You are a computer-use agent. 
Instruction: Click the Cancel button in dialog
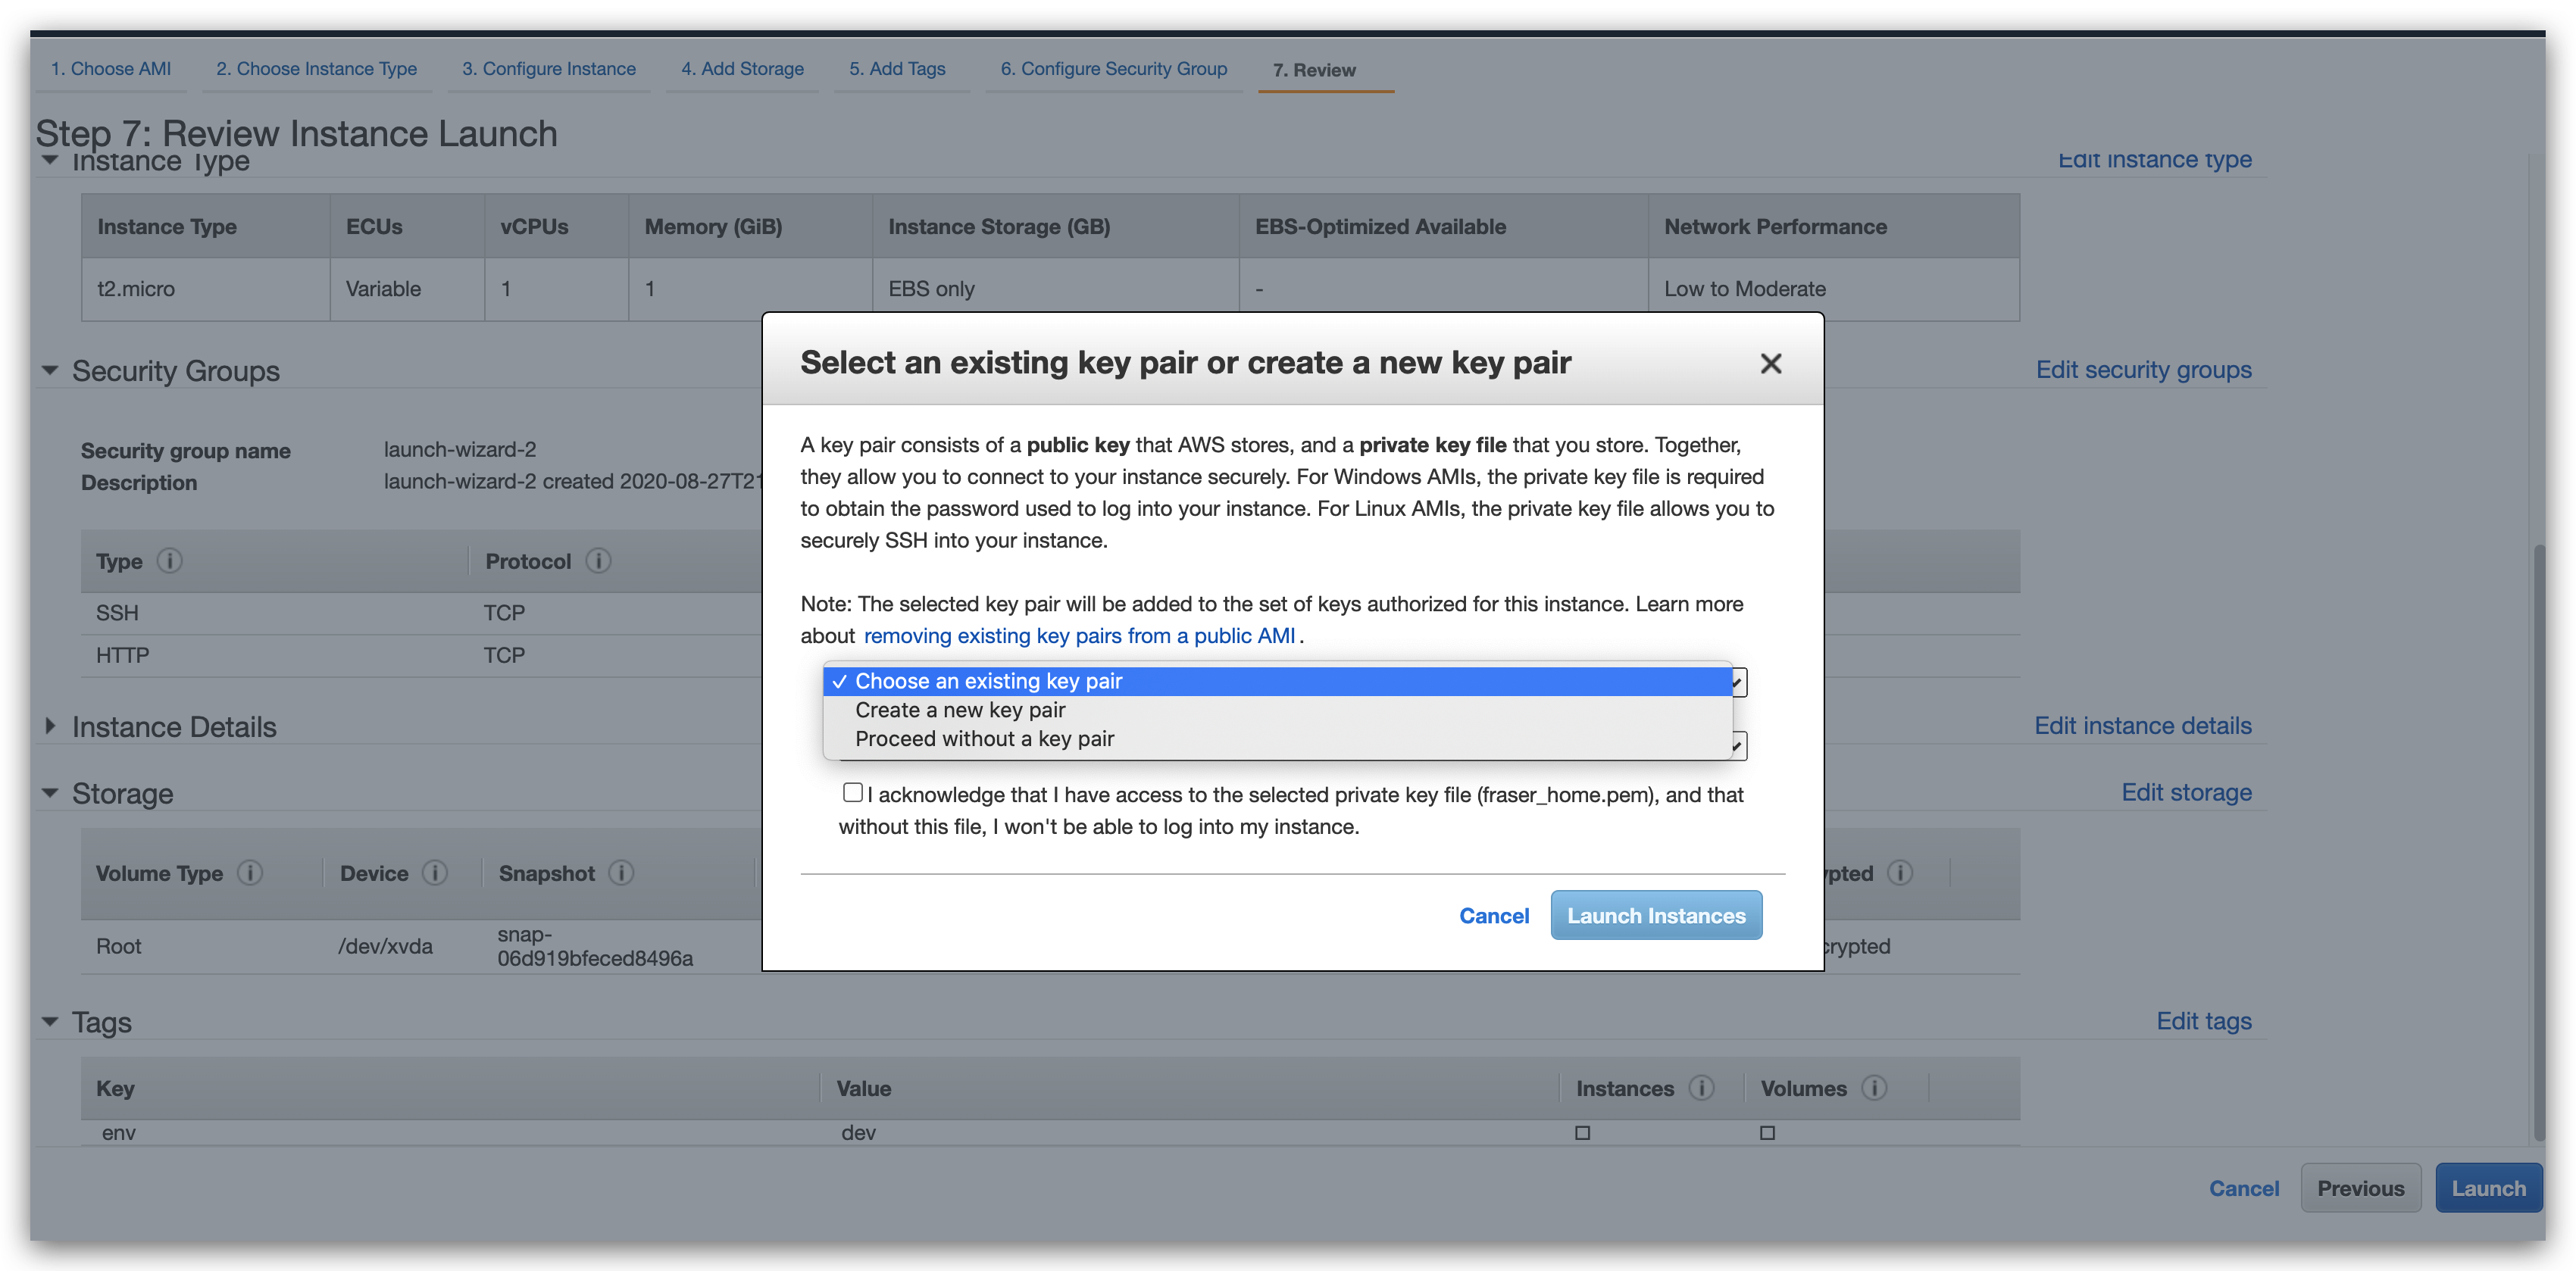(1492, 915)
